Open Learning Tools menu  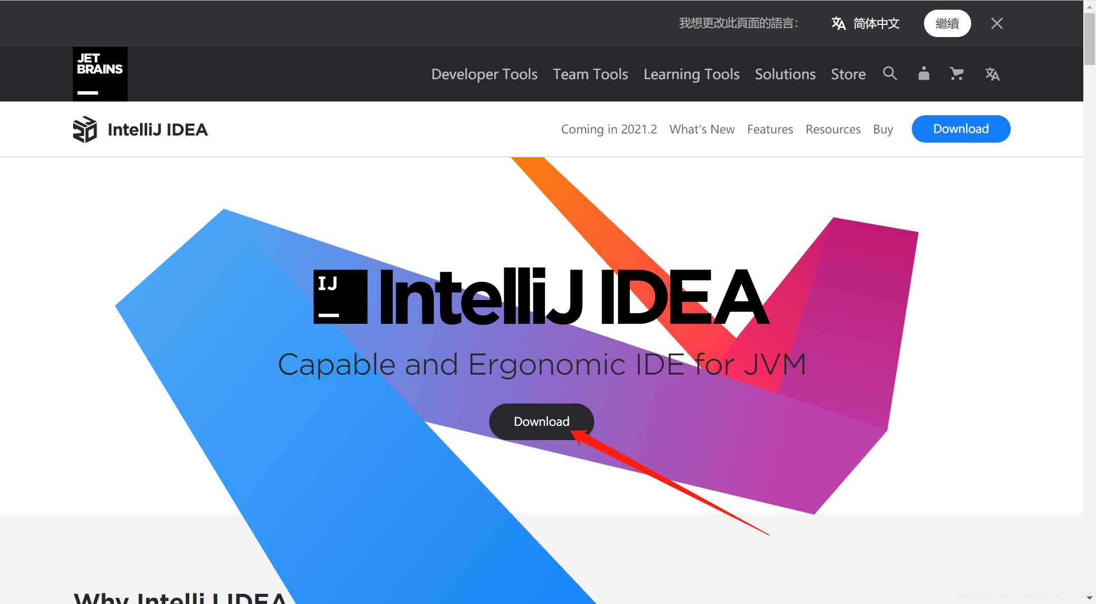692,74
